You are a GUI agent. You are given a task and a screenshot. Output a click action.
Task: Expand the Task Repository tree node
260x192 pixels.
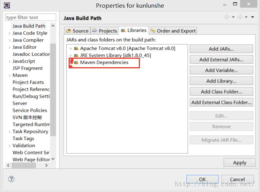(x=10, y=132)
